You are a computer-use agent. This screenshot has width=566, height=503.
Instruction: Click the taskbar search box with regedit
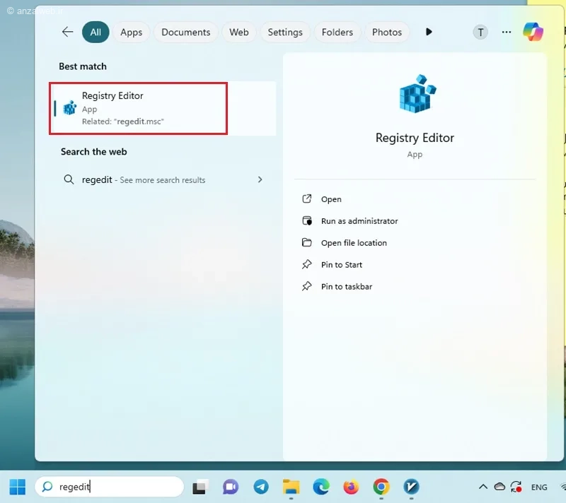coord(110,487)
